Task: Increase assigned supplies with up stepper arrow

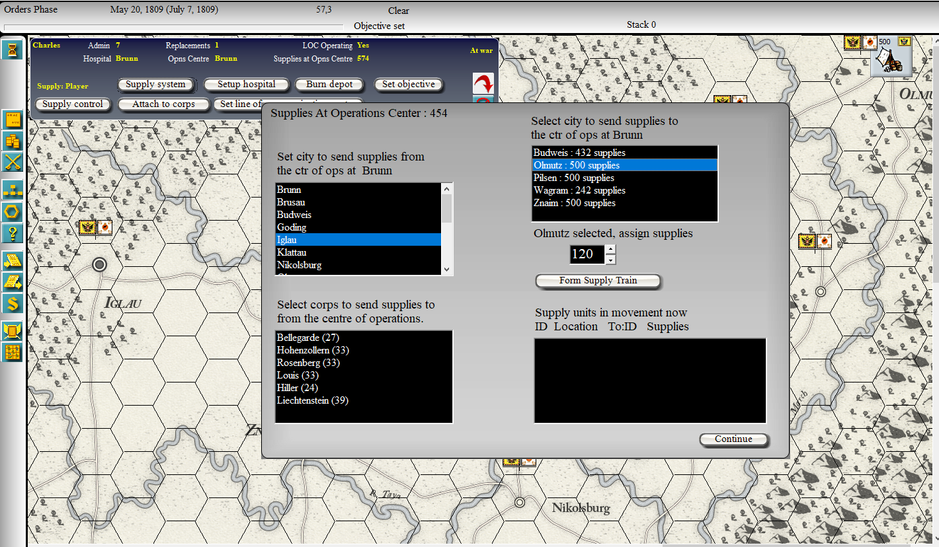Action: pos(611,250)
